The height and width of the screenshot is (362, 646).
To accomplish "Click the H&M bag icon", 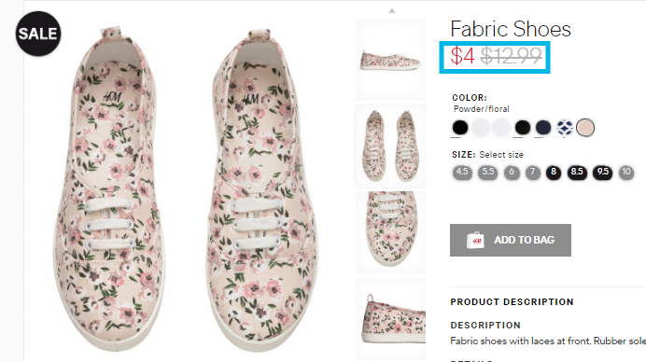I will 475,240.
